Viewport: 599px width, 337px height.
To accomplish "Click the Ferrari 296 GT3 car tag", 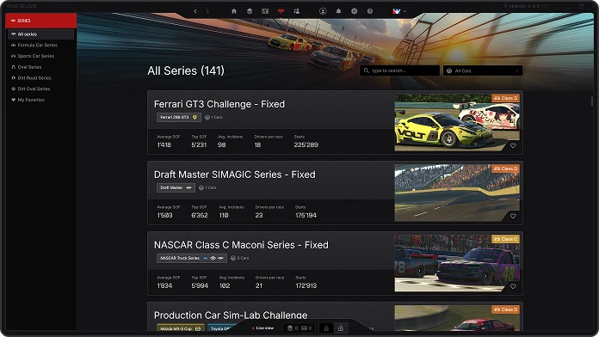I will 179,117.
